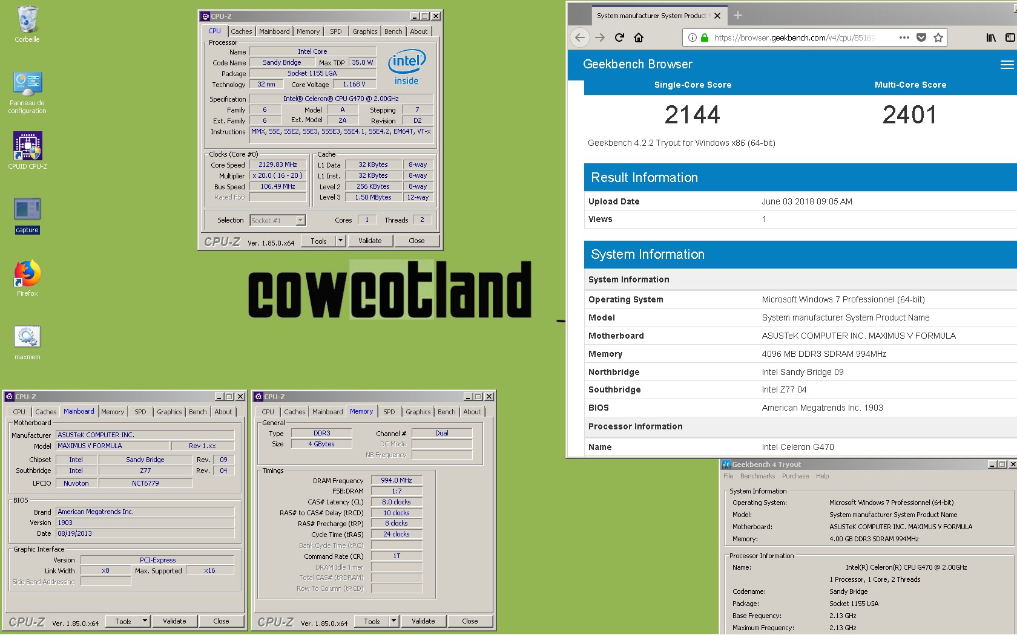Show site information icon in address bar
1017x635 pixels.
click(693, 37)
